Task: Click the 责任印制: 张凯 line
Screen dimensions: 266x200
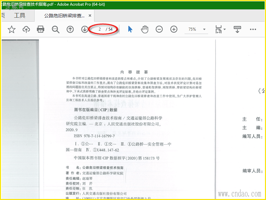Action: click(x=79, y=188)
